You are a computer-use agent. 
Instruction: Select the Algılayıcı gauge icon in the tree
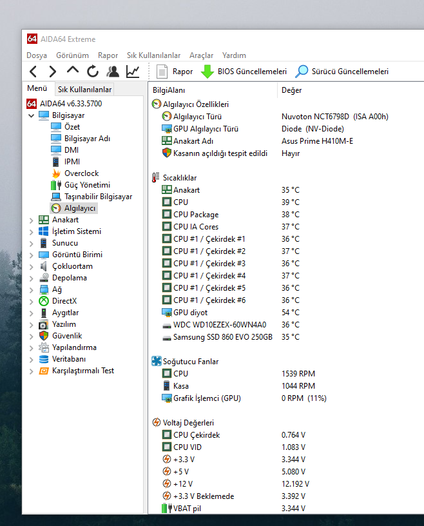click(x=56, y=208)
